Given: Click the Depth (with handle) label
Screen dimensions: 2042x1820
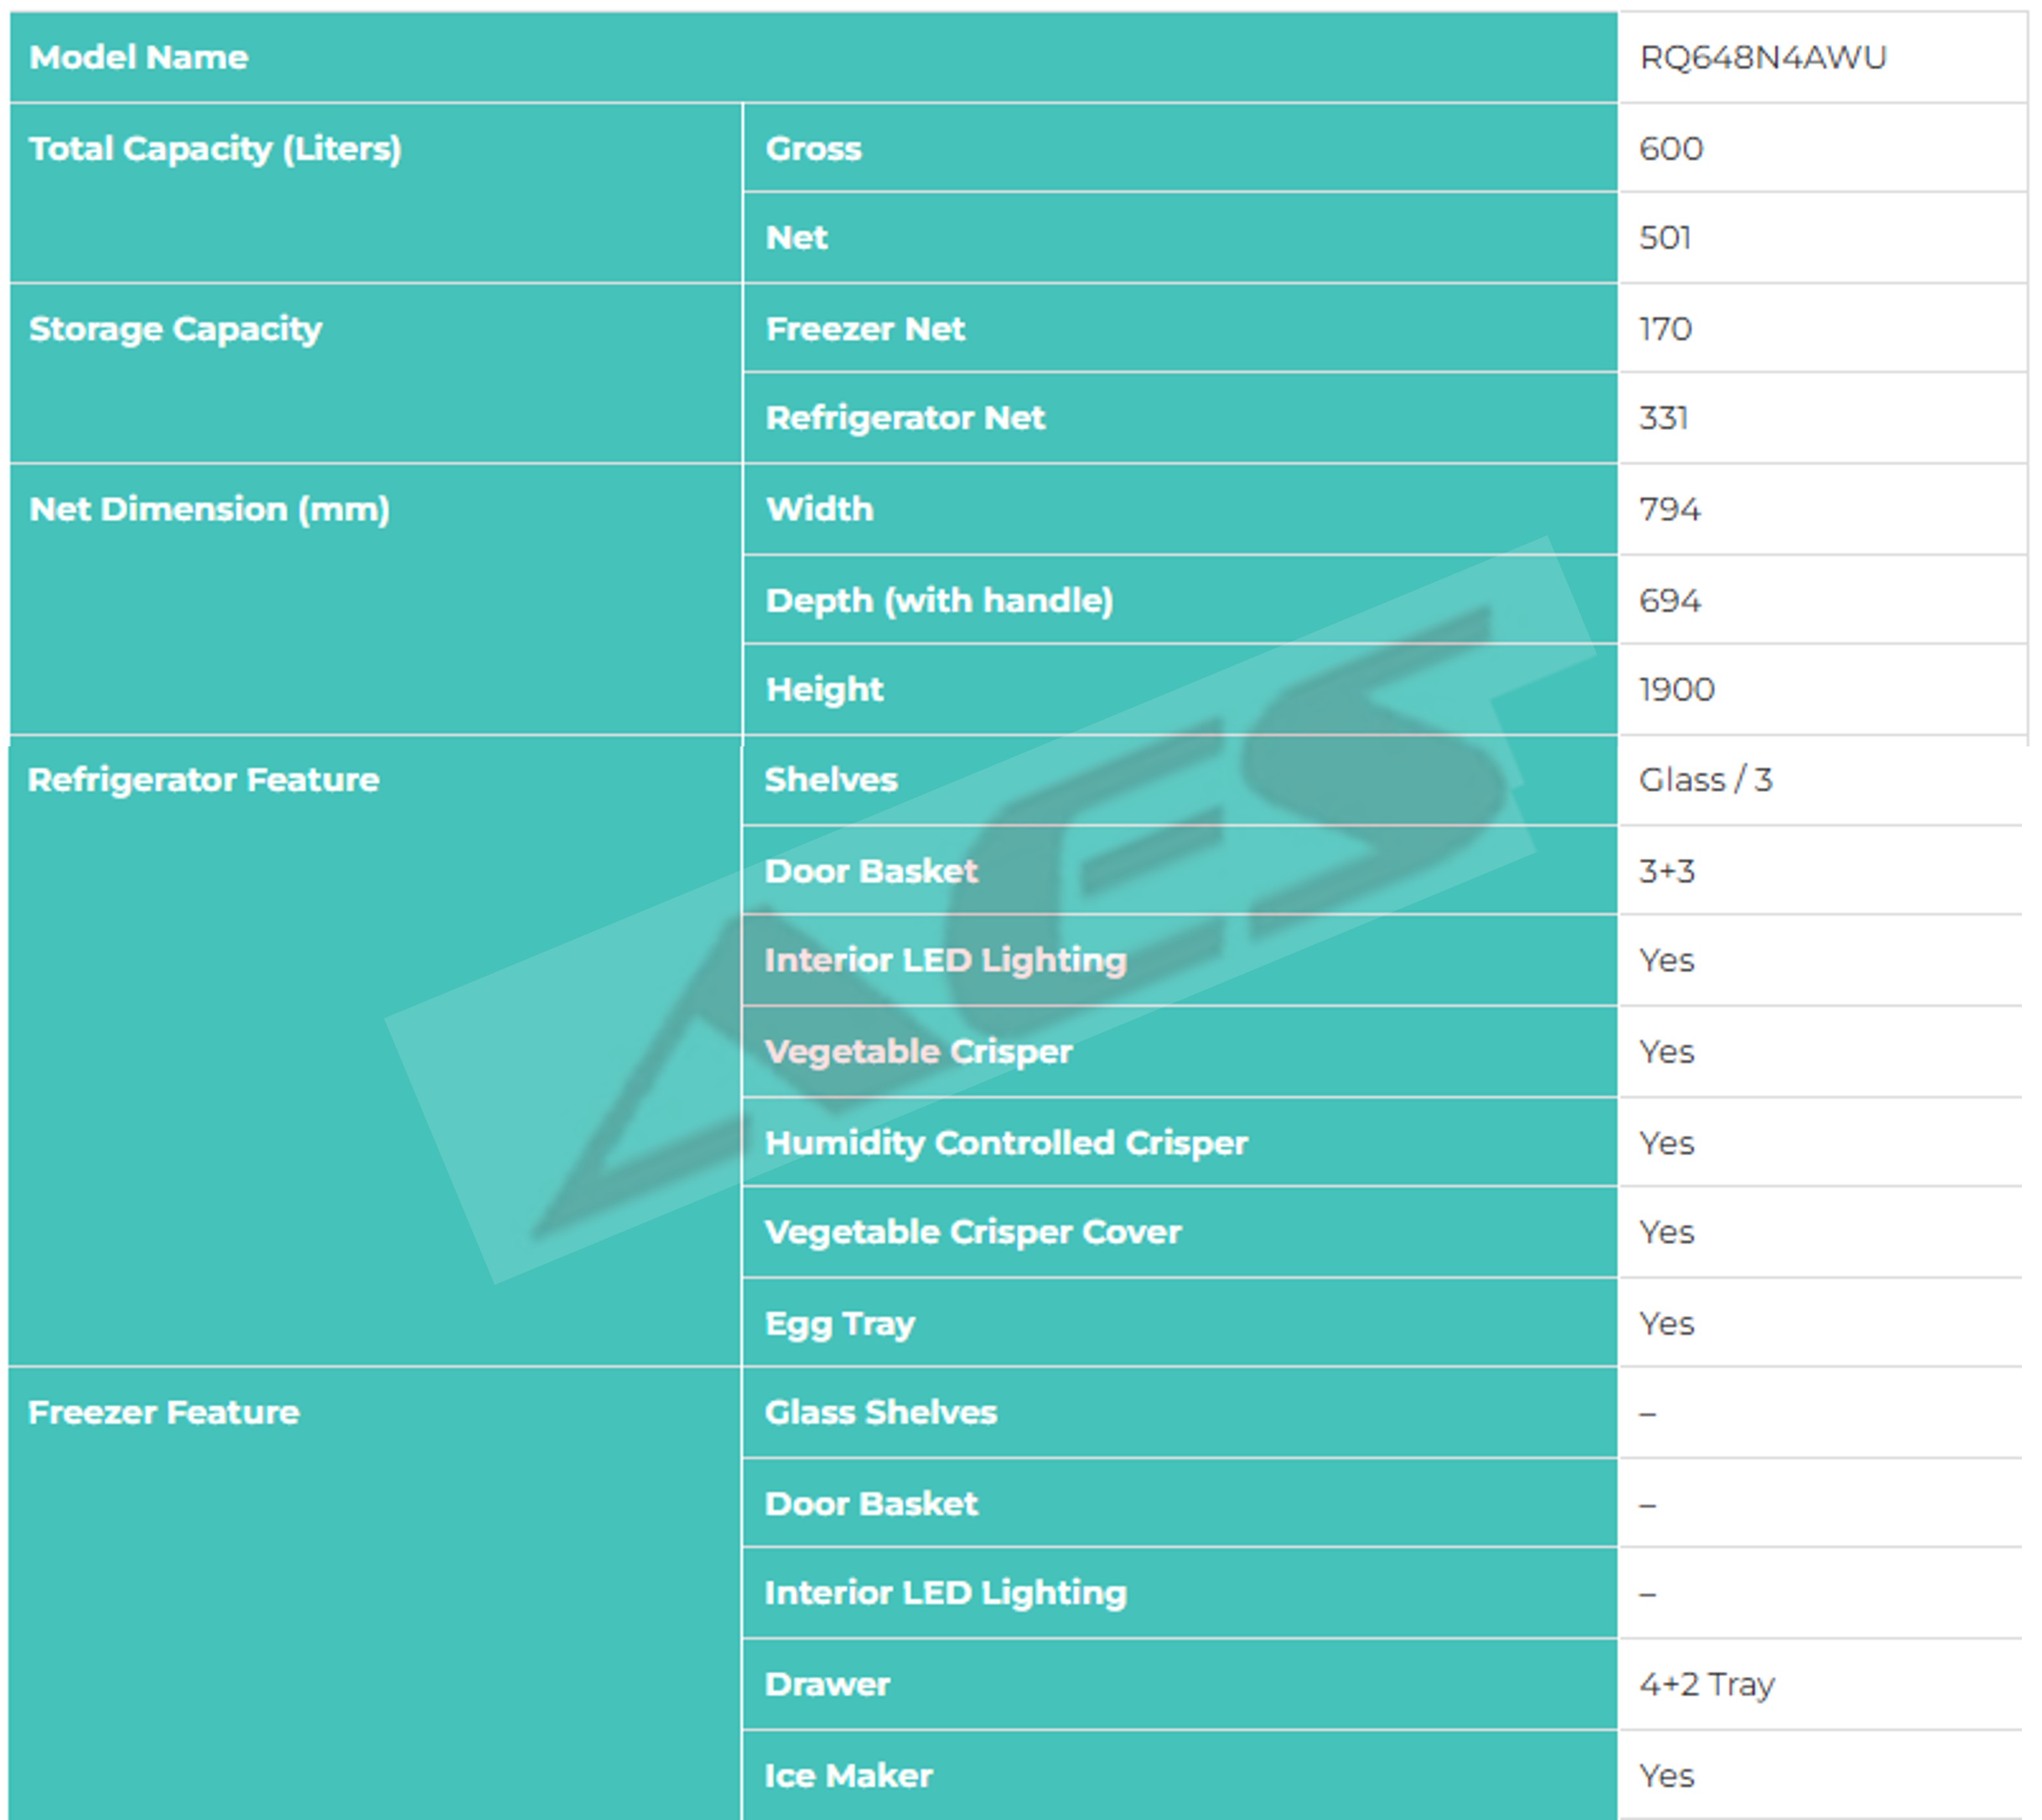Looking at the screenshot, I should (939, 600).
